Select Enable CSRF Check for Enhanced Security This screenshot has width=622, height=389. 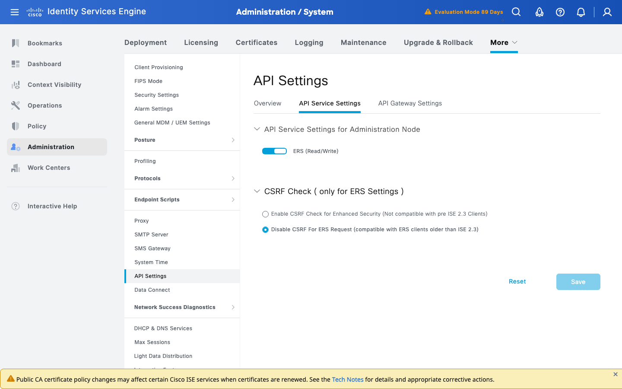[x=265, y=214]
